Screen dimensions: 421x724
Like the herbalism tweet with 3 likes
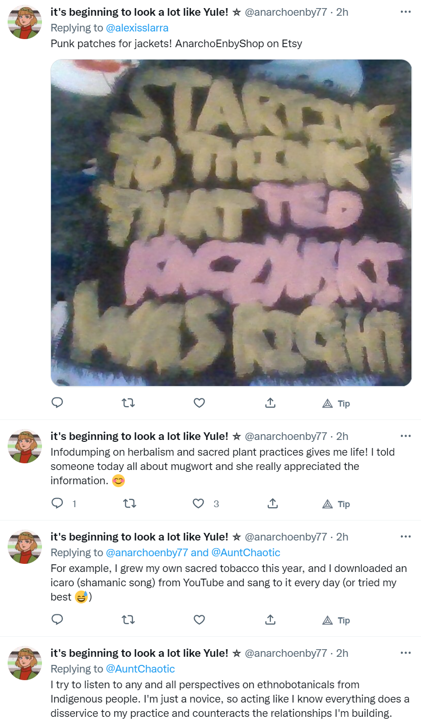pyautogui.click(x=199, y=503)
